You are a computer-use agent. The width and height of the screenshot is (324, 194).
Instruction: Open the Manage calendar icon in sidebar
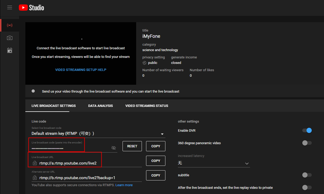click(10, 50)
